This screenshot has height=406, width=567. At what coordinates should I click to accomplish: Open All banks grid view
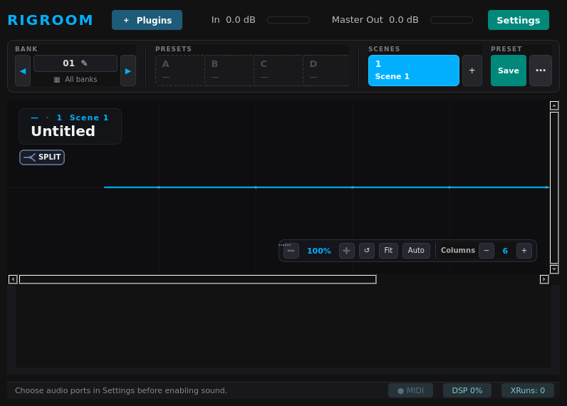point(76,79)
